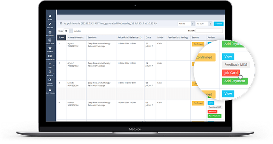Open the Clients group icon

point(50,48)
